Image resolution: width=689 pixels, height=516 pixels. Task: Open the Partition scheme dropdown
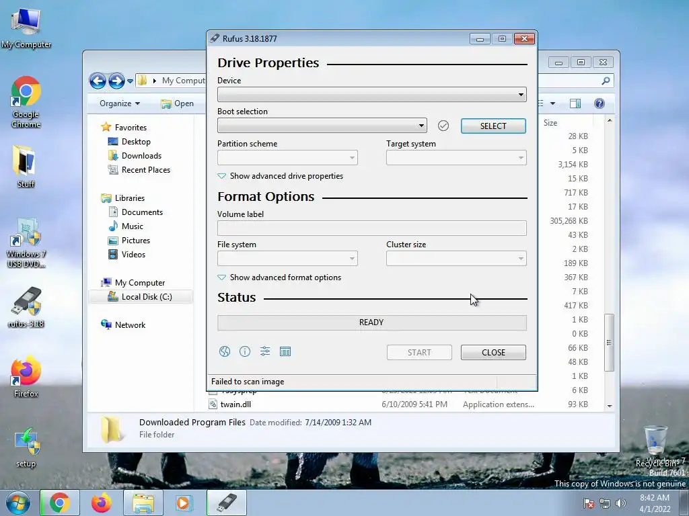click(287, 157)
